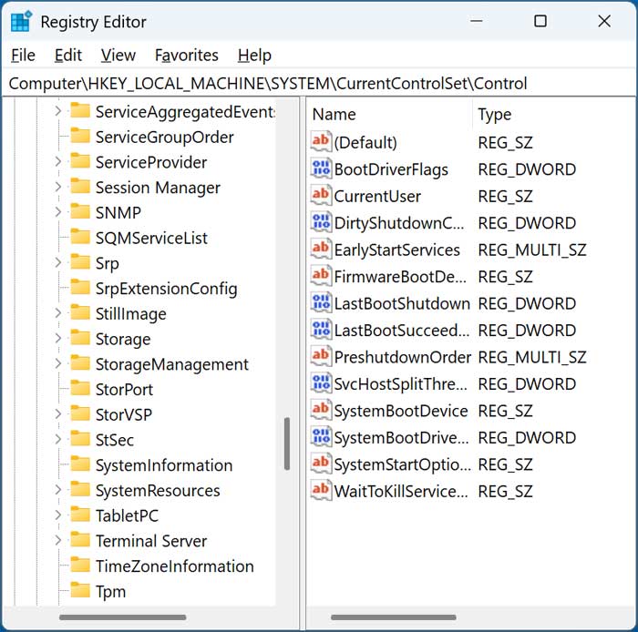Expand the Storage key
638x632 pixels.
point(58,338)
